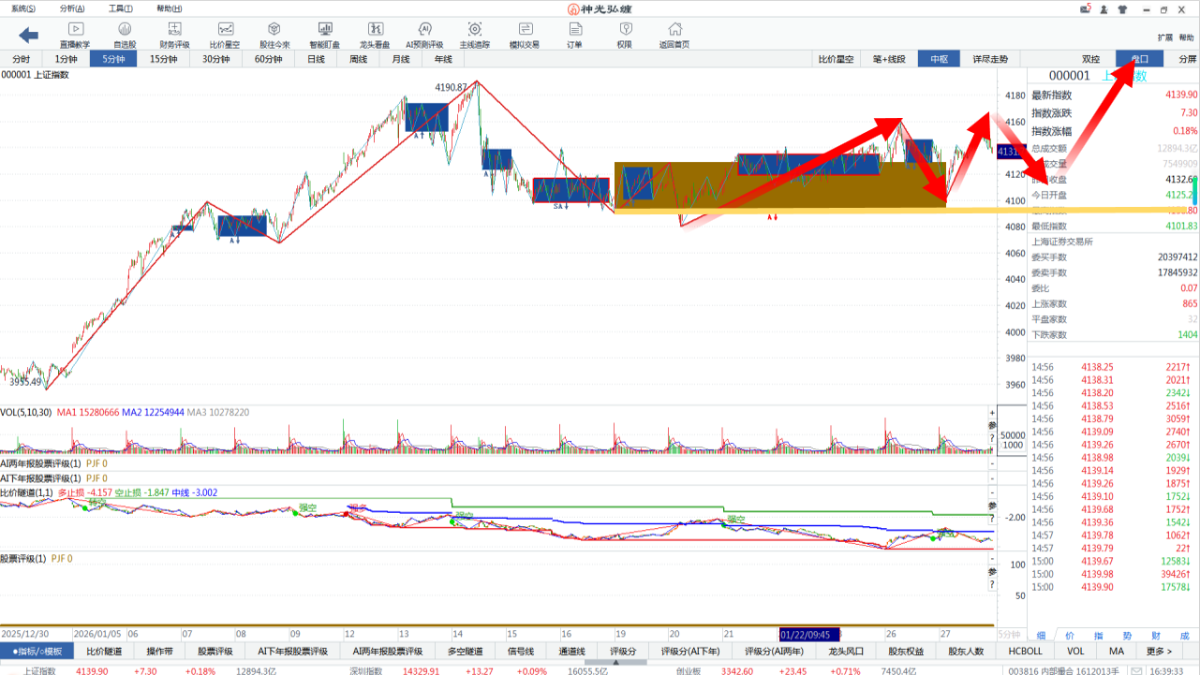Toggle the 中枢 overlay button

(939, 59)
